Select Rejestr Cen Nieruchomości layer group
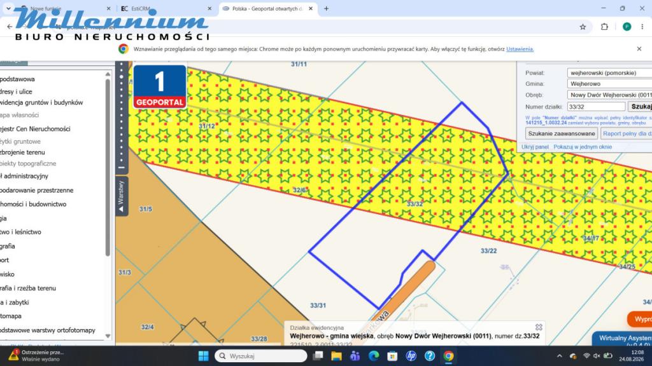This screenshot has width=652, height=366. pos(35,129)
